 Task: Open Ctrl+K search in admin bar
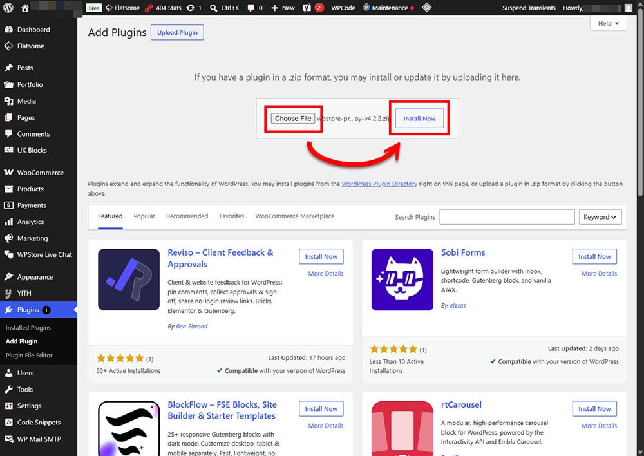(x=224, y=8)
